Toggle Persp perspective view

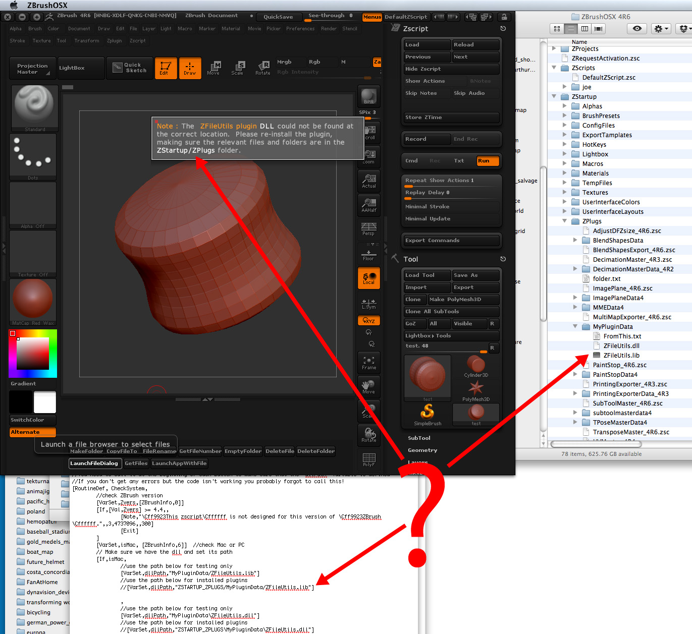[x=368, y=228]
